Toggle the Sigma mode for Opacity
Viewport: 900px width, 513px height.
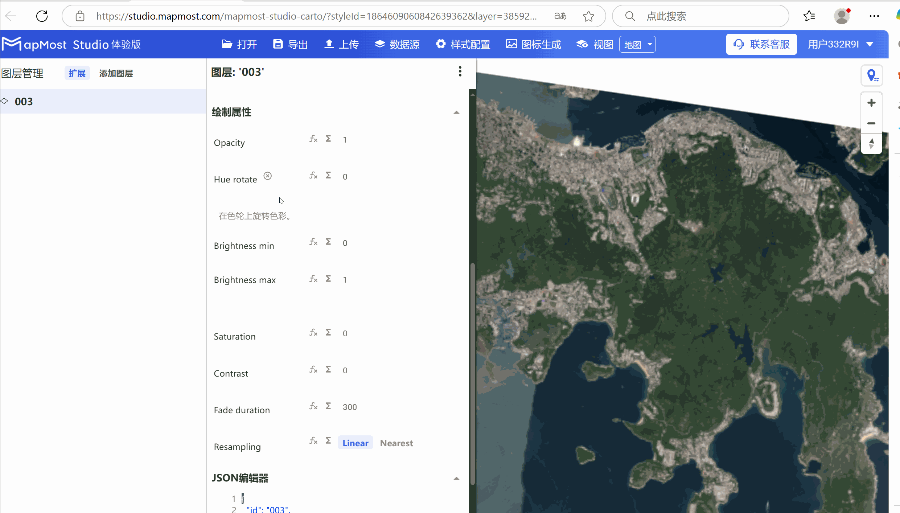(x=328, y=139)
